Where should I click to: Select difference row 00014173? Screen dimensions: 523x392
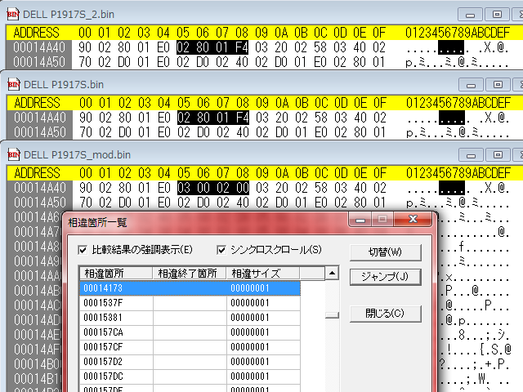190,288
